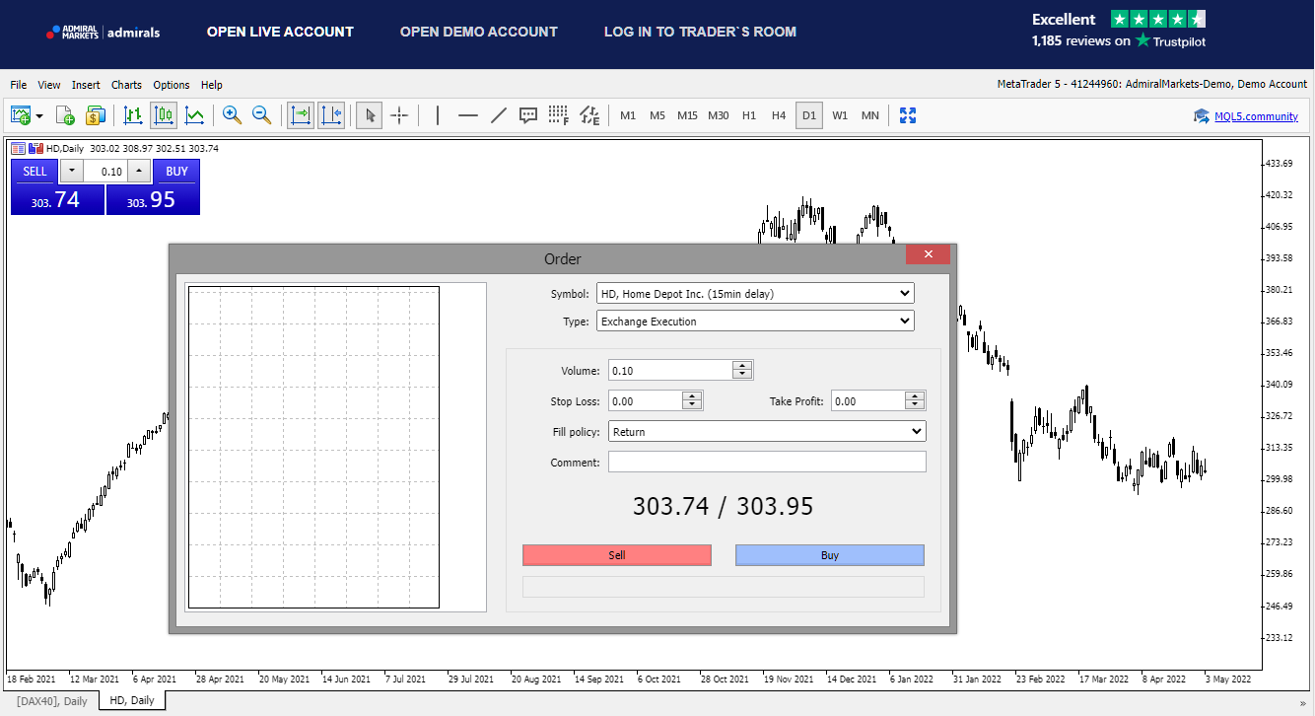Screen dimensions: 1315x716
Task: Select the Fibonacci retracement tool
Action: (x=559, y=115)
